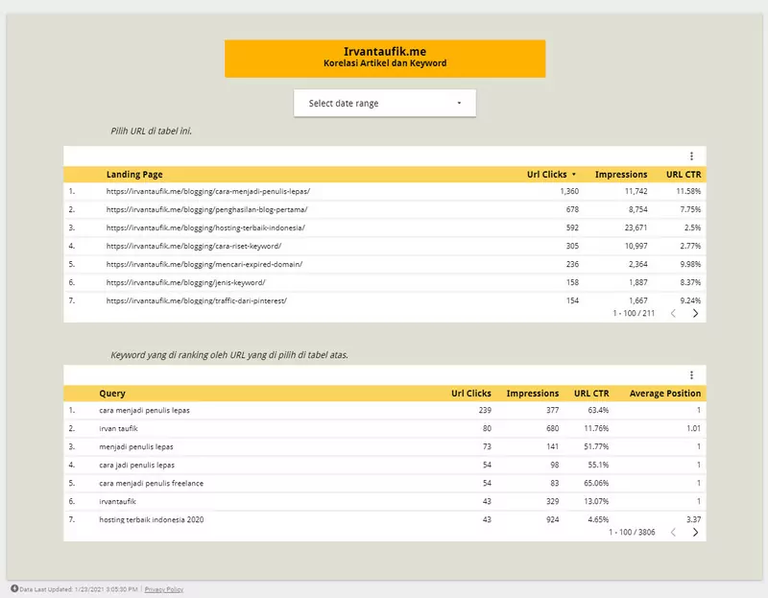The width and height of the screenshot is (768, 598).
Task: Open the Select date range dropdown
Action: pyautogui.click(x=385, y=103)
